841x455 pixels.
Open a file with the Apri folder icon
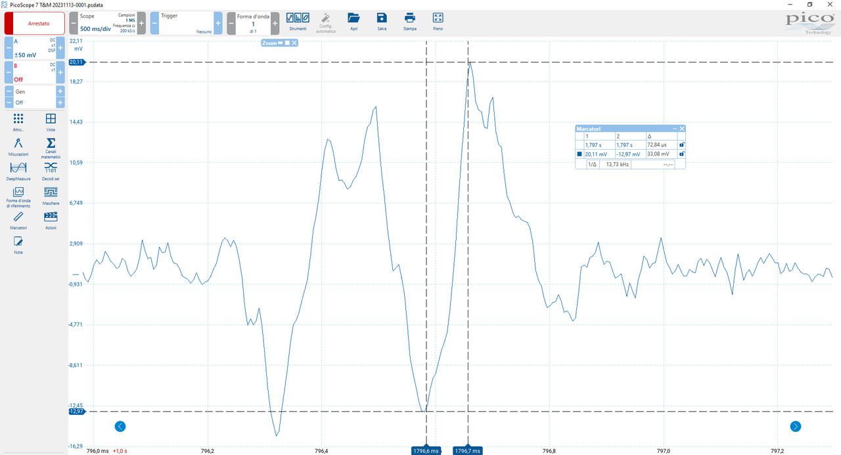353,22
